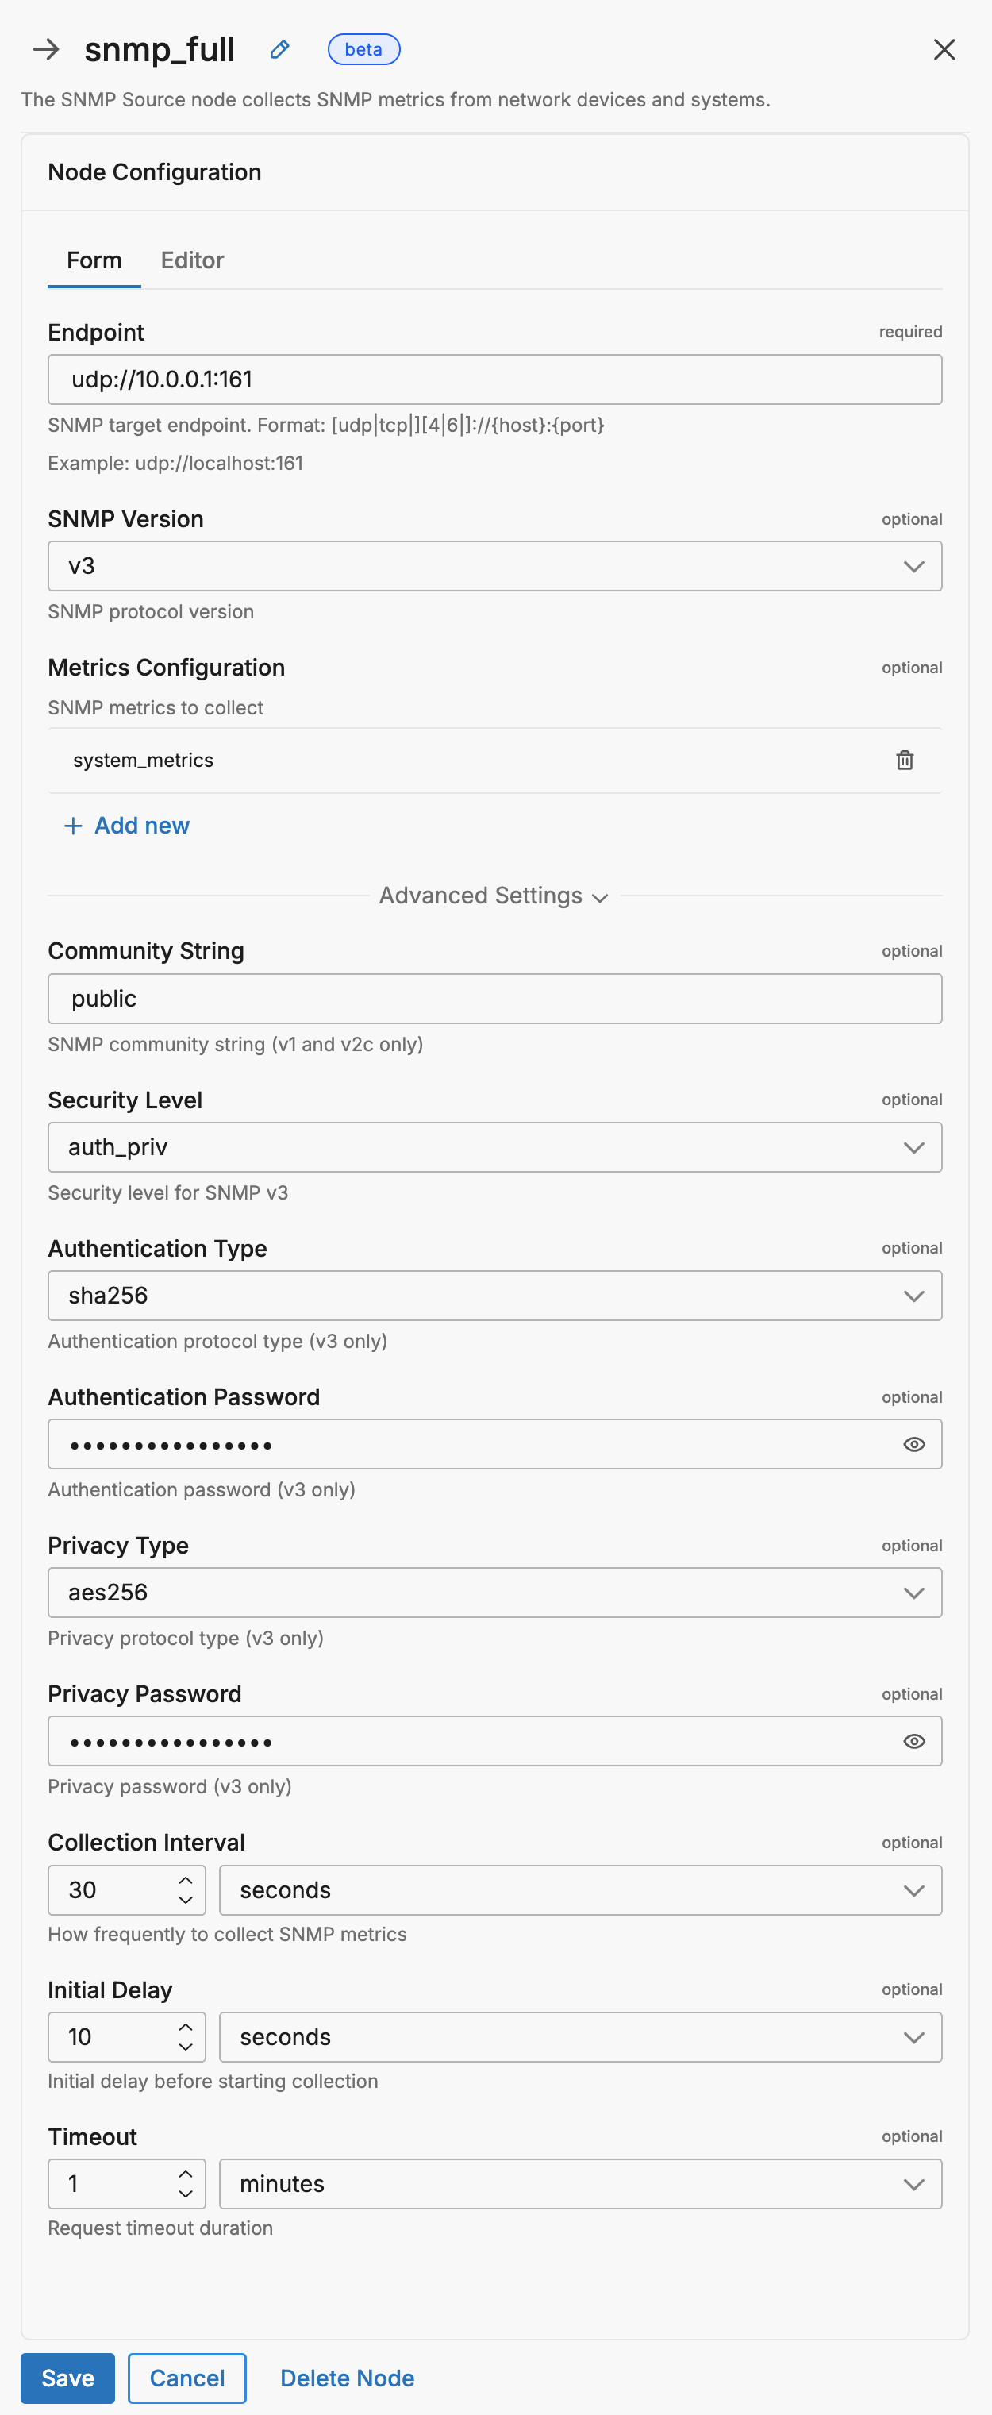
Task: Click the plus icon next to Add new
Action: click(x=73, y=826)
